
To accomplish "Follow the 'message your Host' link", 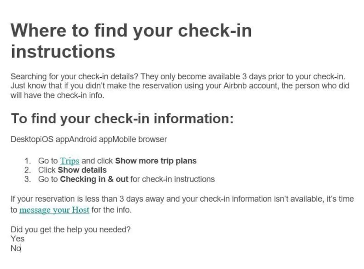I will [54, 210].
